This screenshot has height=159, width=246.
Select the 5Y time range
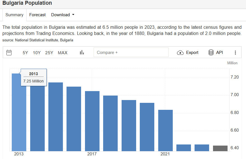[25, 53]
